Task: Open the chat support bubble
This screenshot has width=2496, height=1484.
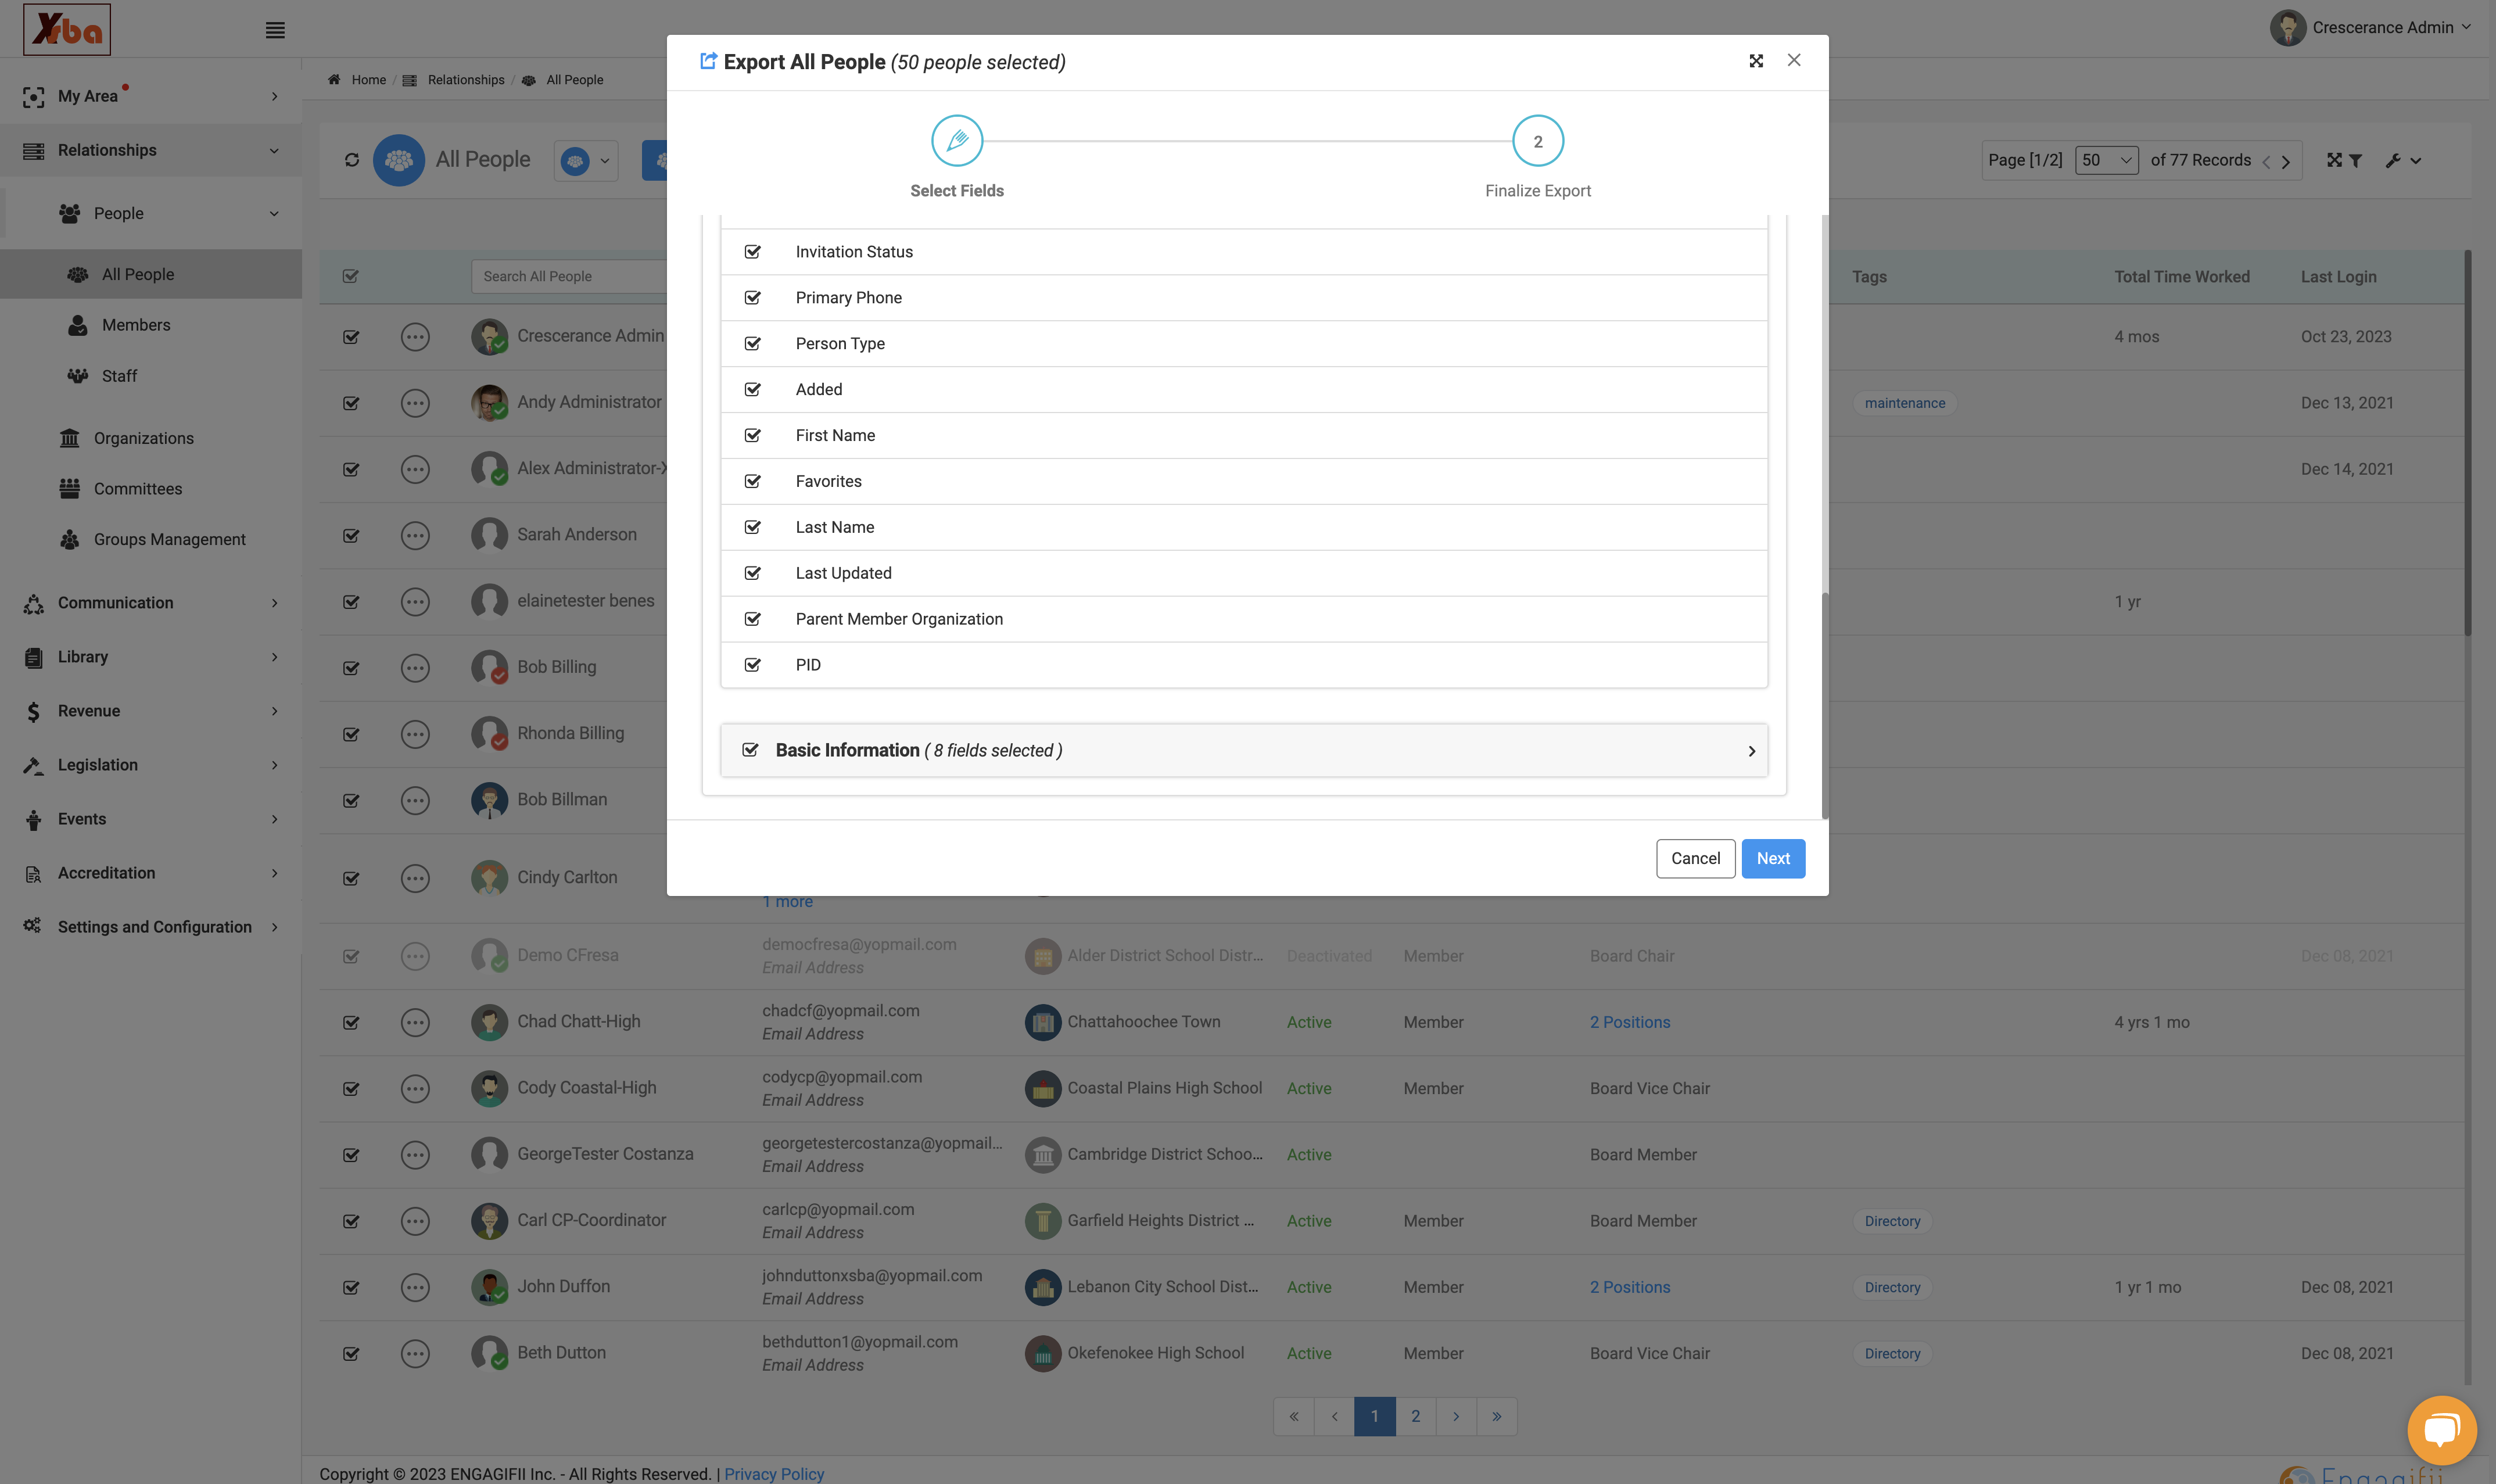Action: click(x=2442, y=1429)
